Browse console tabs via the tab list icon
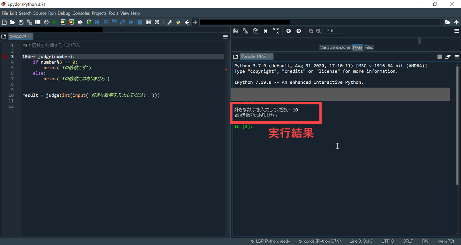Screen dimensions: 461x245 tap(235, 56)
